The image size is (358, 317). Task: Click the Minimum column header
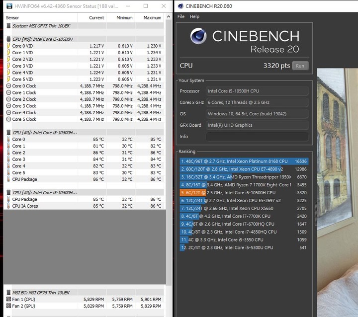point(120,17)
